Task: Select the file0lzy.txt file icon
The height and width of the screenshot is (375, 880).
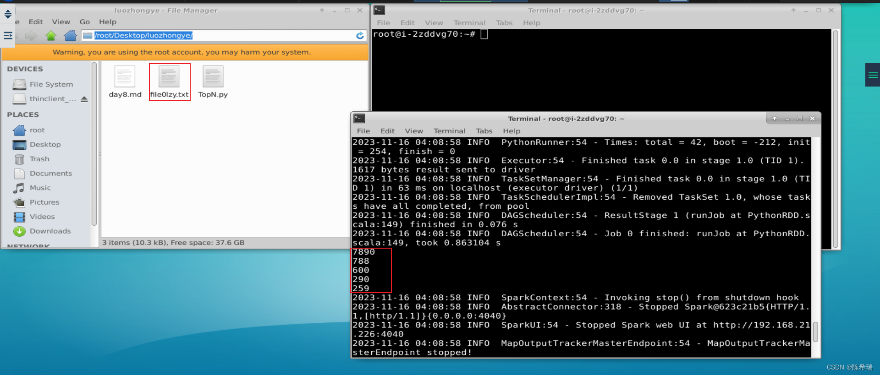Action: [169, 77]
